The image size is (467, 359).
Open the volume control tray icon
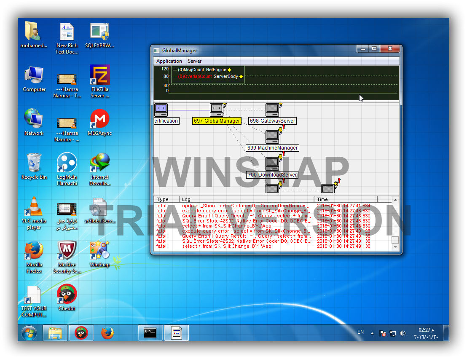tap(403, 333)
